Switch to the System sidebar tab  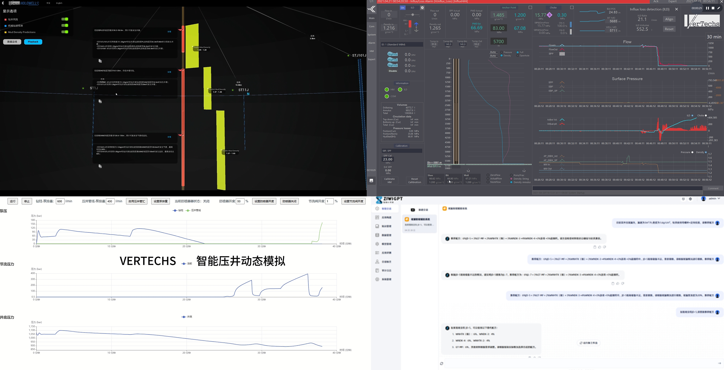372,35
